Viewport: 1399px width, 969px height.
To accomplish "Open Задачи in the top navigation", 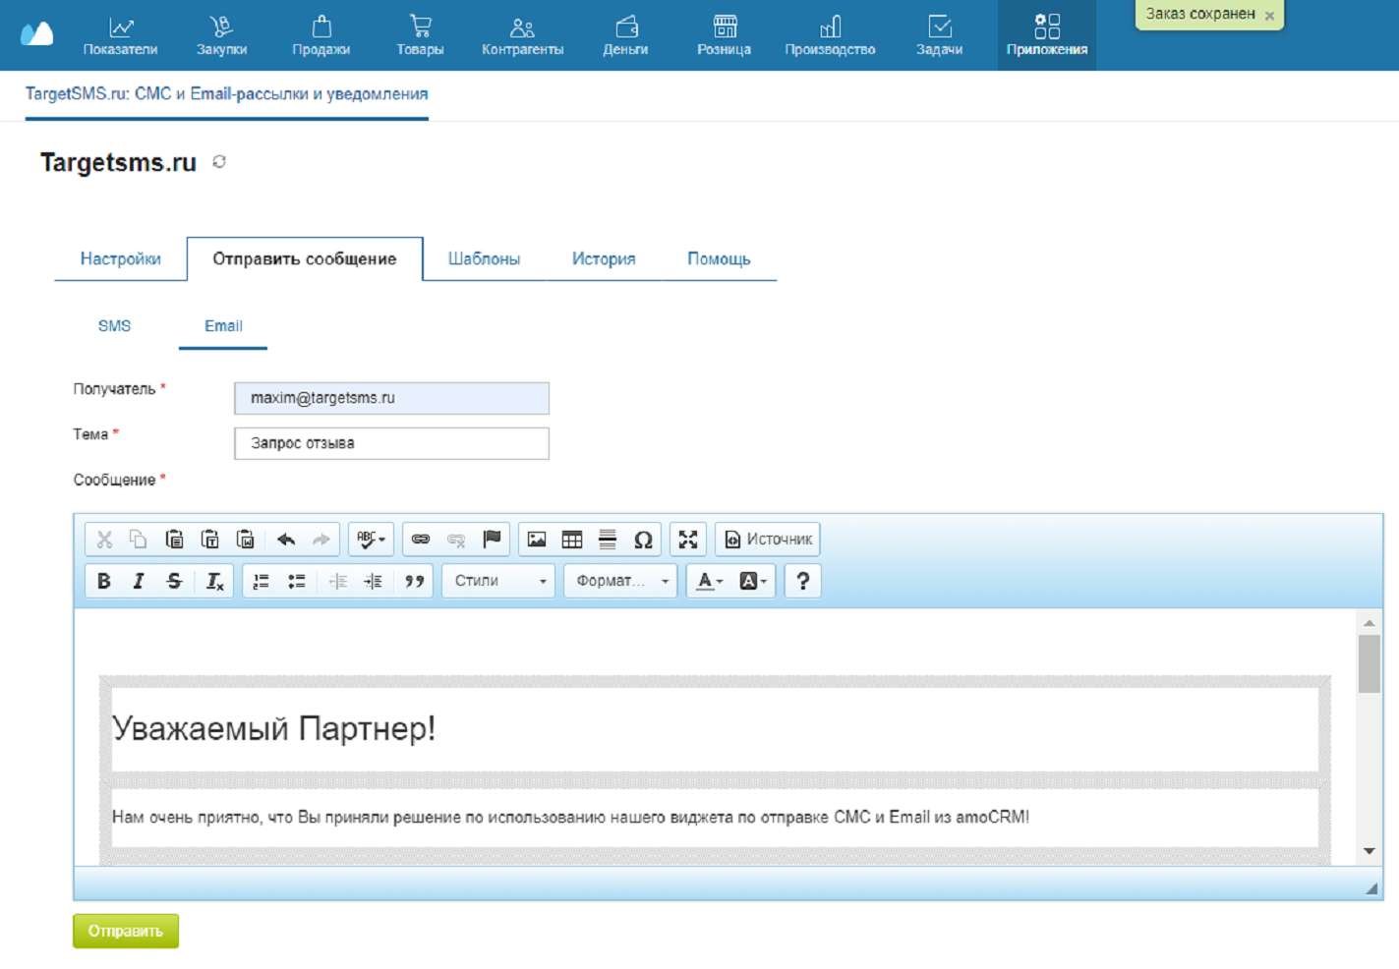I will (x=939, y=35).
